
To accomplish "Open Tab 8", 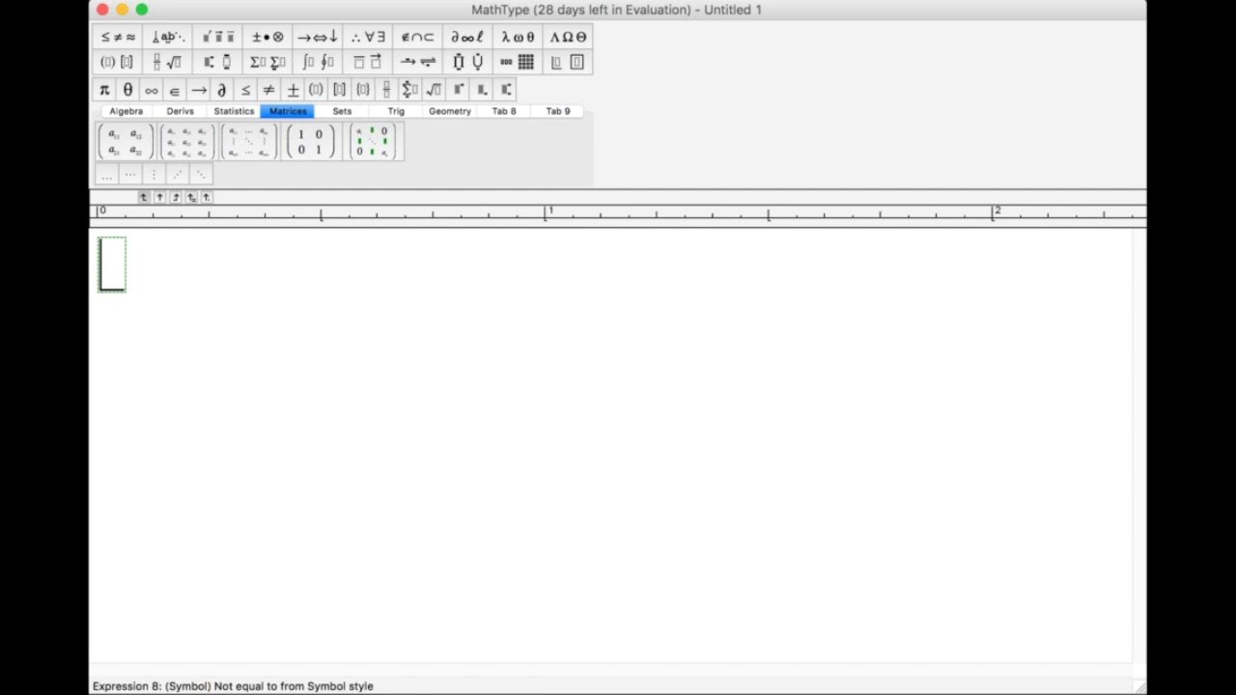I will 504,111.
